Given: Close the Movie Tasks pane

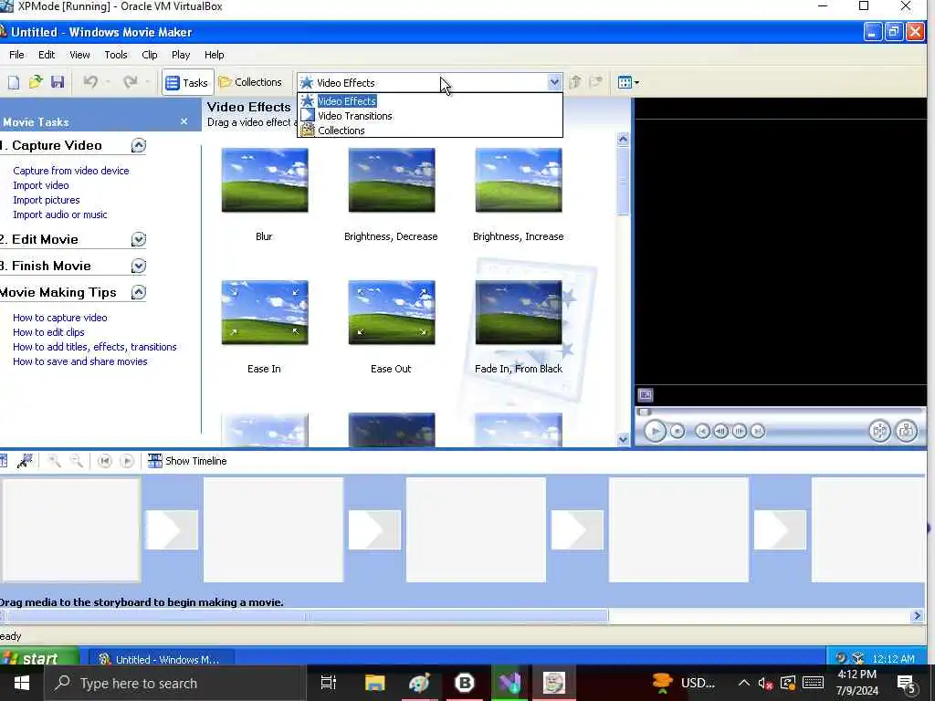Looking at the screenshot, I should pyautogui.click(x=184, y=121).
